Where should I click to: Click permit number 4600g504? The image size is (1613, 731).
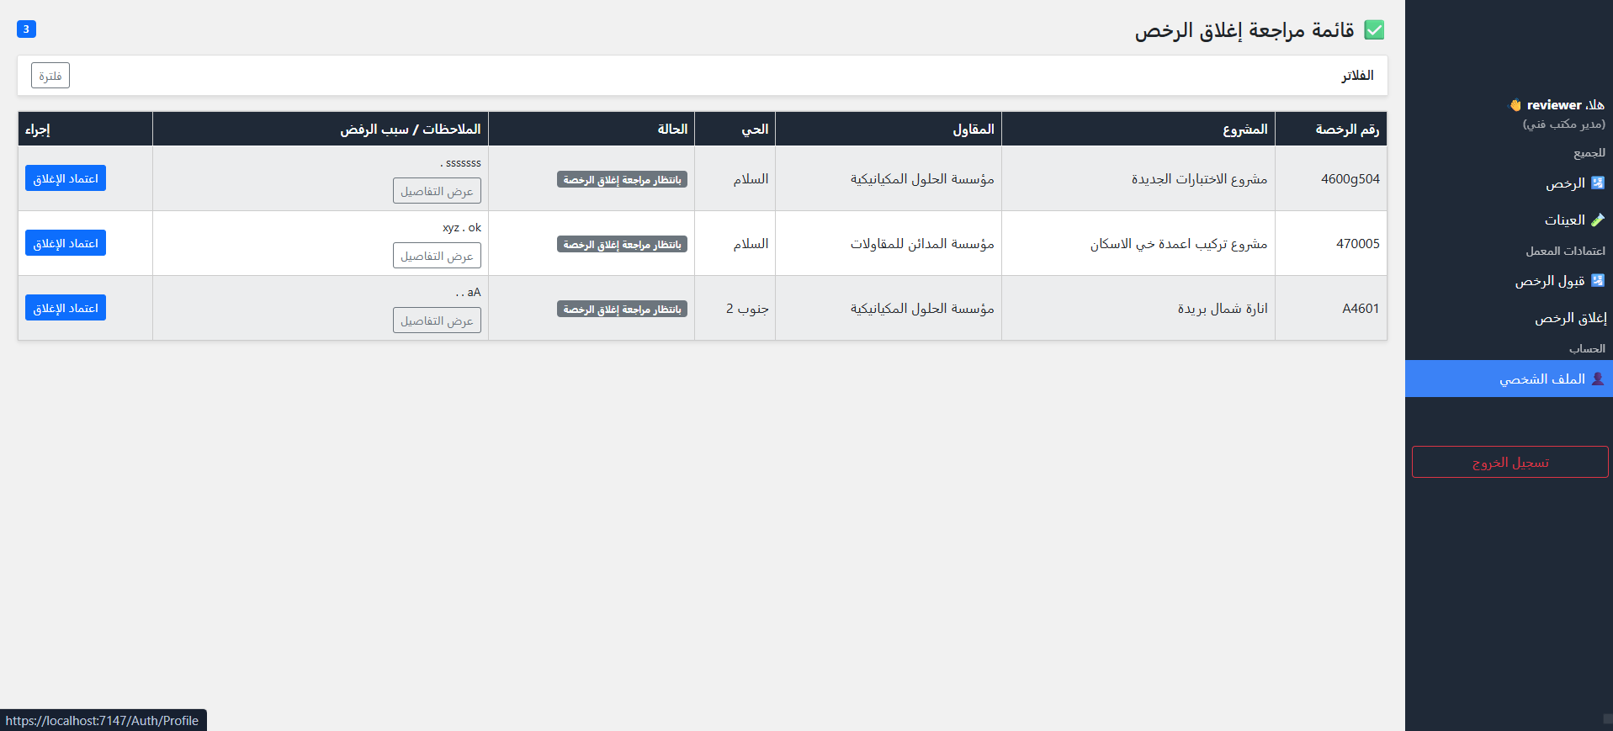coord(1350,179)
